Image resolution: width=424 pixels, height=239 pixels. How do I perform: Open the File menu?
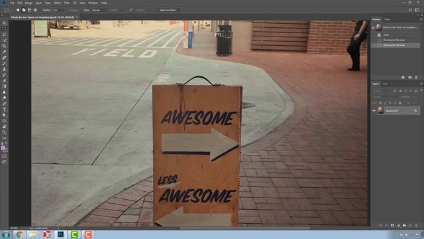tap(12, 3)
